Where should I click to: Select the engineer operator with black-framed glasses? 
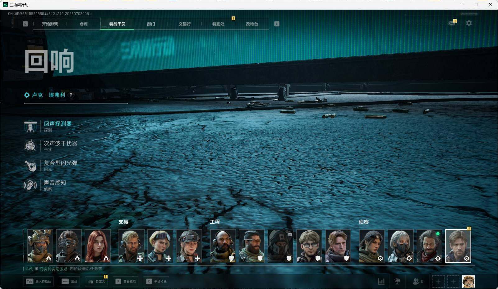309,246
